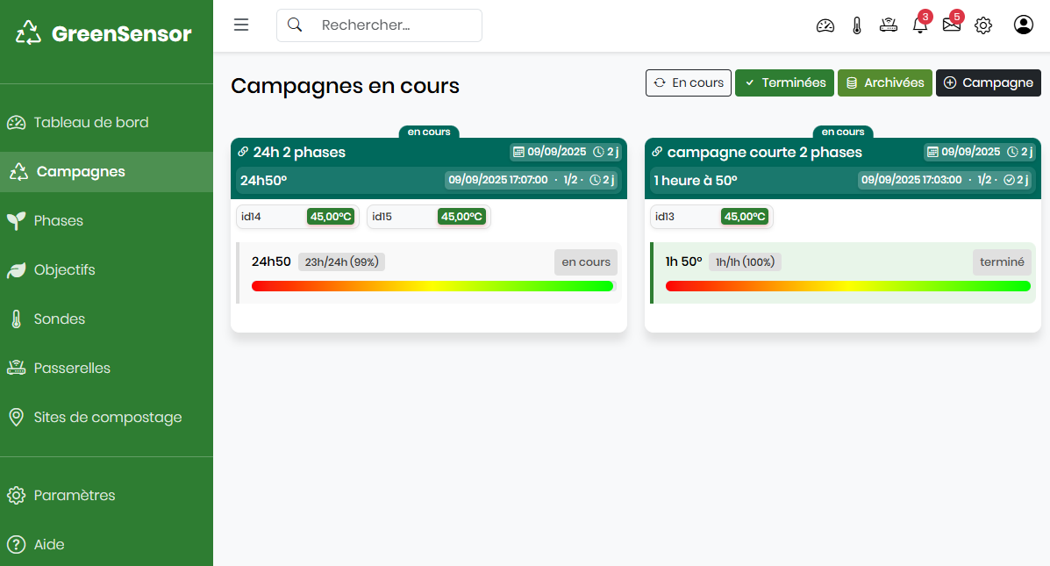Click the 24h50 gradient progress bar
Screen dimensions: 1050x566
(x=433, y=285)
